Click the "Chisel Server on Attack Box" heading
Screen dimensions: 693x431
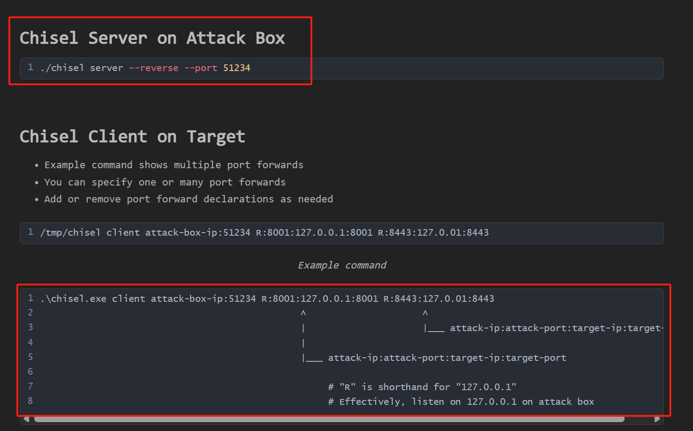click(x=152, y=38)
